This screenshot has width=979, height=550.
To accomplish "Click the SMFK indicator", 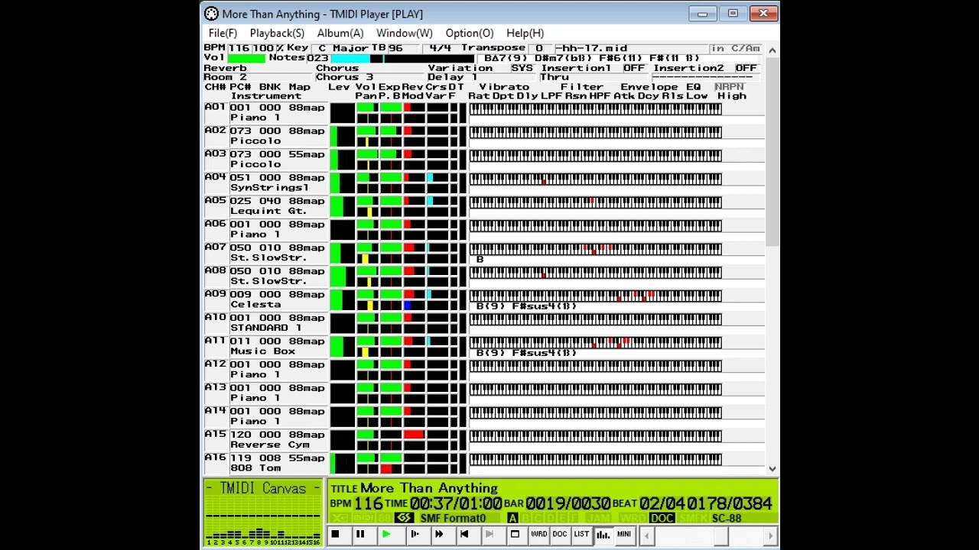I will coord(693,519).
